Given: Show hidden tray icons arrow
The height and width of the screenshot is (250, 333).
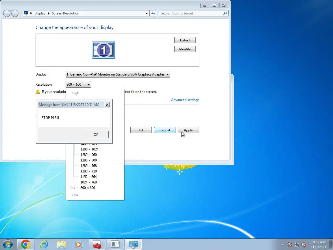Looking at the screenshot, I should click(x=283, y=245).
